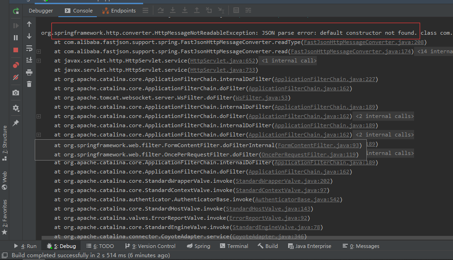The height and width of the screenshot is (260, 453).
Task: Print the console output
Action: tap(29, 72)
